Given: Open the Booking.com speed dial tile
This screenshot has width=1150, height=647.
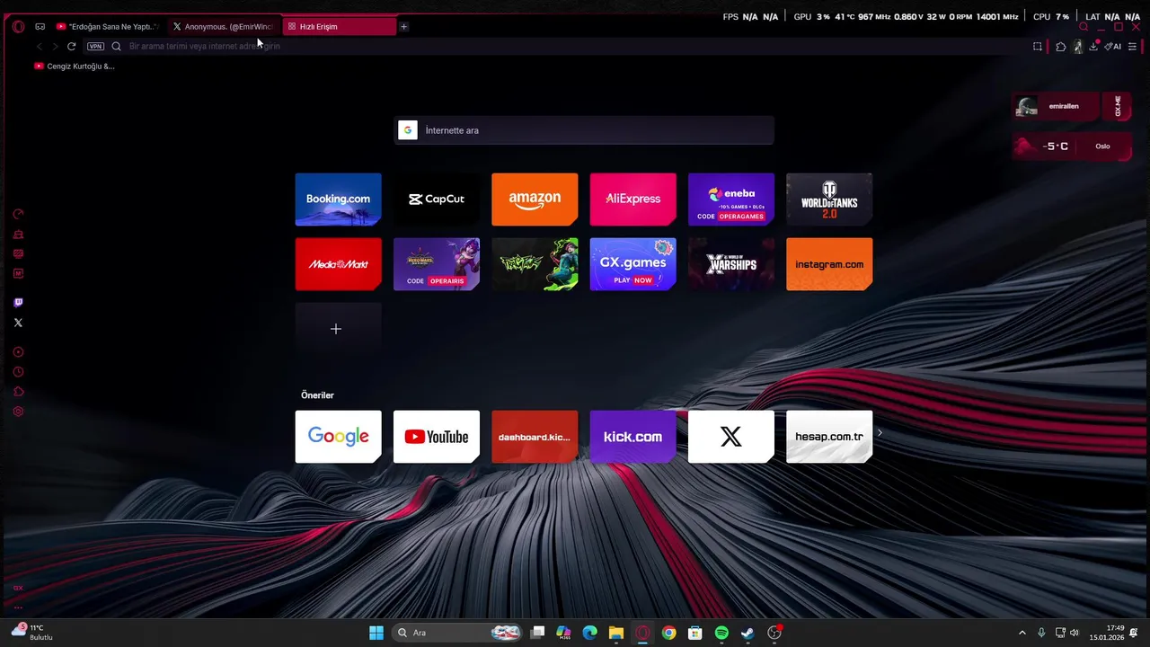Looking at the screenshot, I should coord(339,199).
